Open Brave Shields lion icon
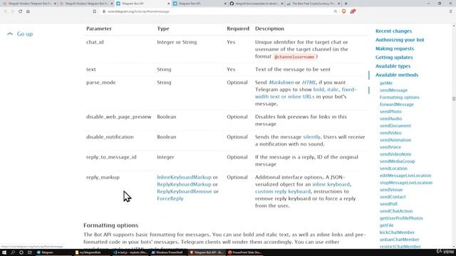The height and width of the screenshot is (256, 456). click(343, 11)
